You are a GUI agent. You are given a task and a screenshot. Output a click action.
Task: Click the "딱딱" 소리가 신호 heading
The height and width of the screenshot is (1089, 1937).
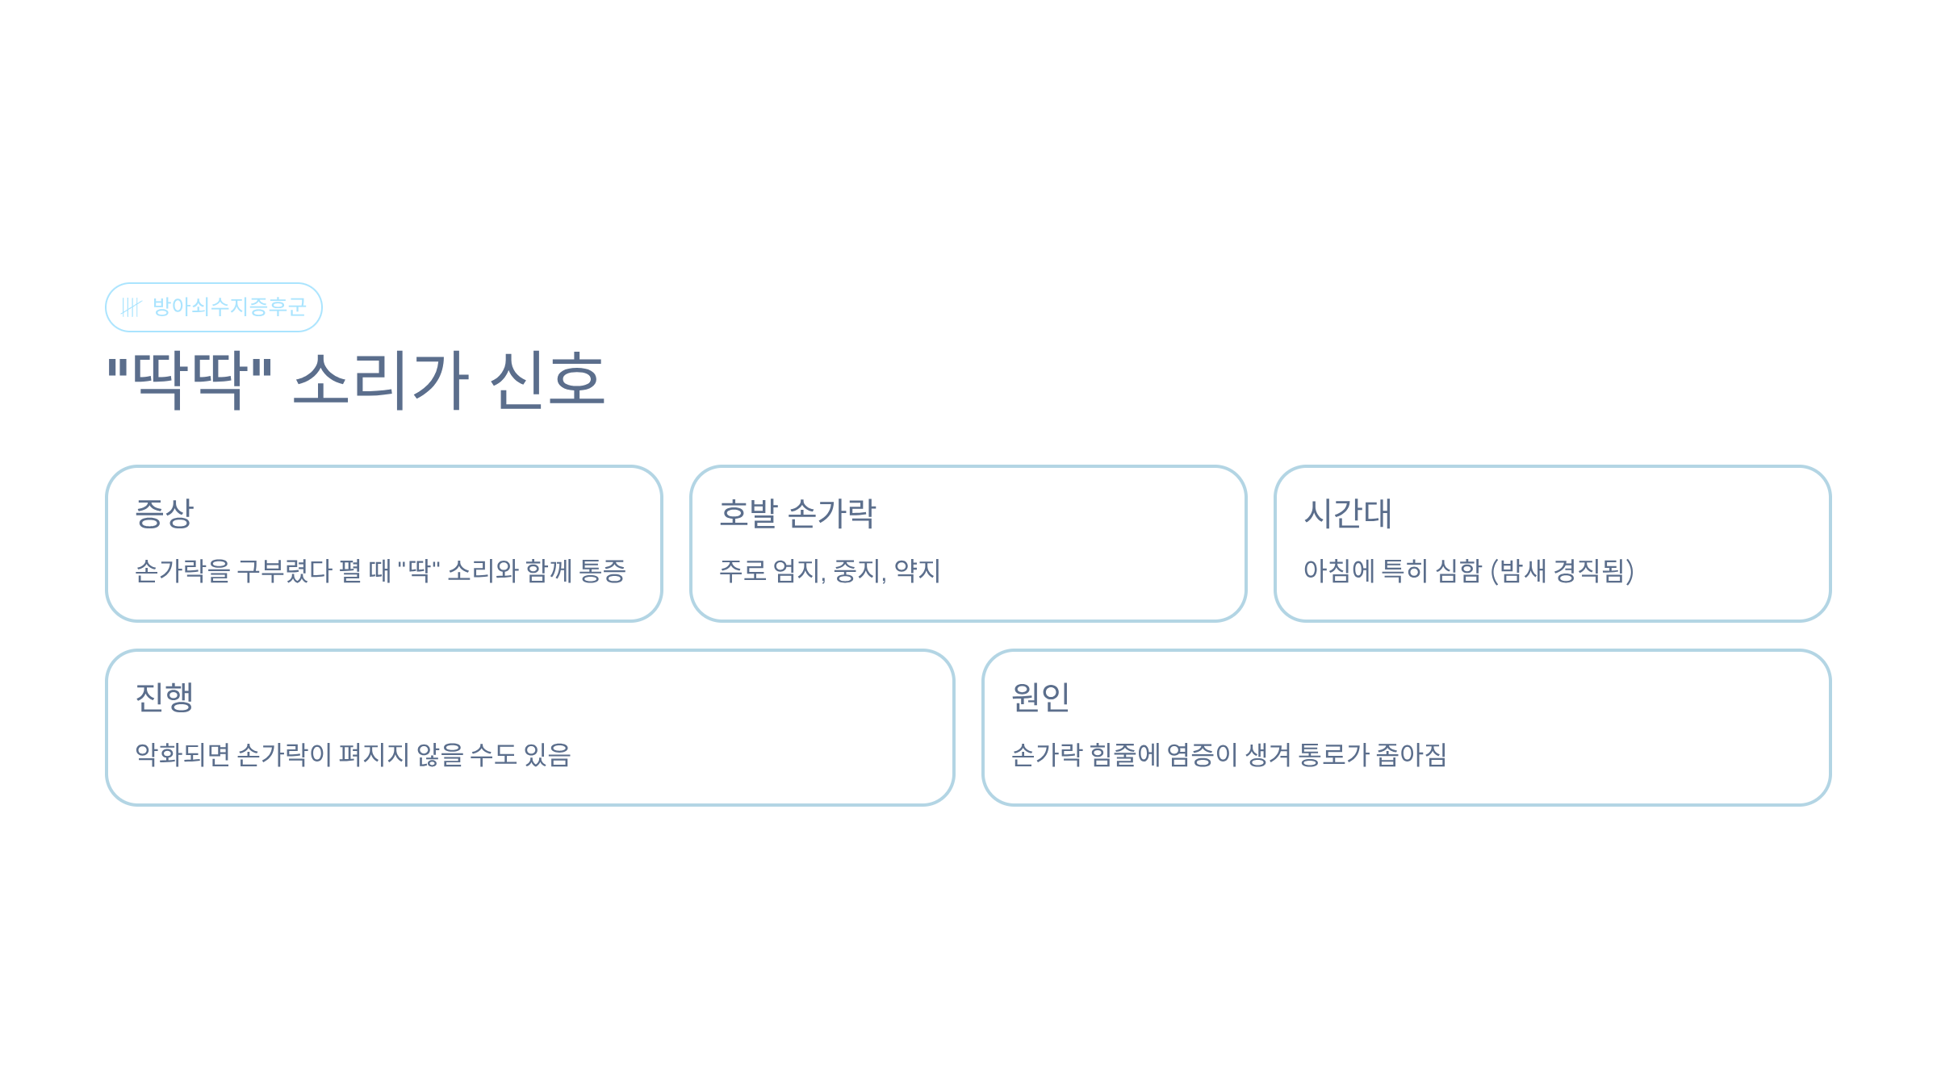pos(356,380)
